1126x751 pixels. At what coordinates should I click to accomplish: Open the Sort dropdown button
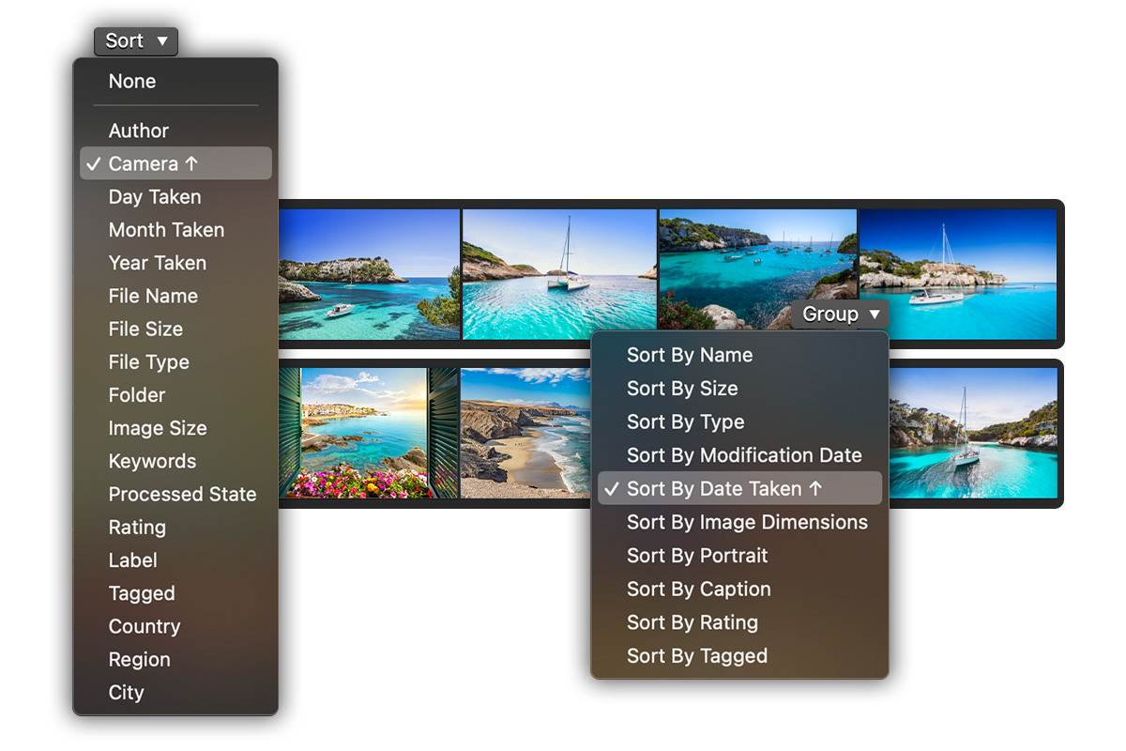[136, 41]
